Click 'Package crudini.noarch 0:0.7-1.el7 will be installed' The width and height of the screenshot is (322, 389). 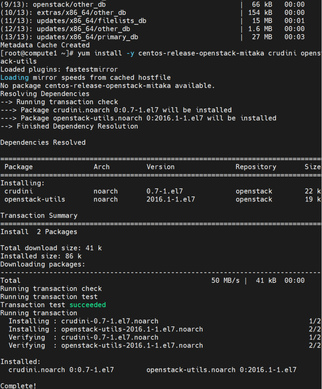(x=126, y=110)
